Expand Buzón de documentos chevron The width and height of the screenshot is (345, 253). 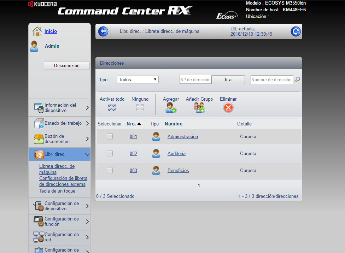pyautogui.click(x=87, y=139)
